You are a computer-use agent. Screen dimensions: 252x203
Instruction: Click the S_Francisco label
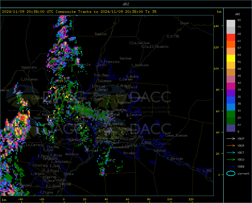click(110, 62)
